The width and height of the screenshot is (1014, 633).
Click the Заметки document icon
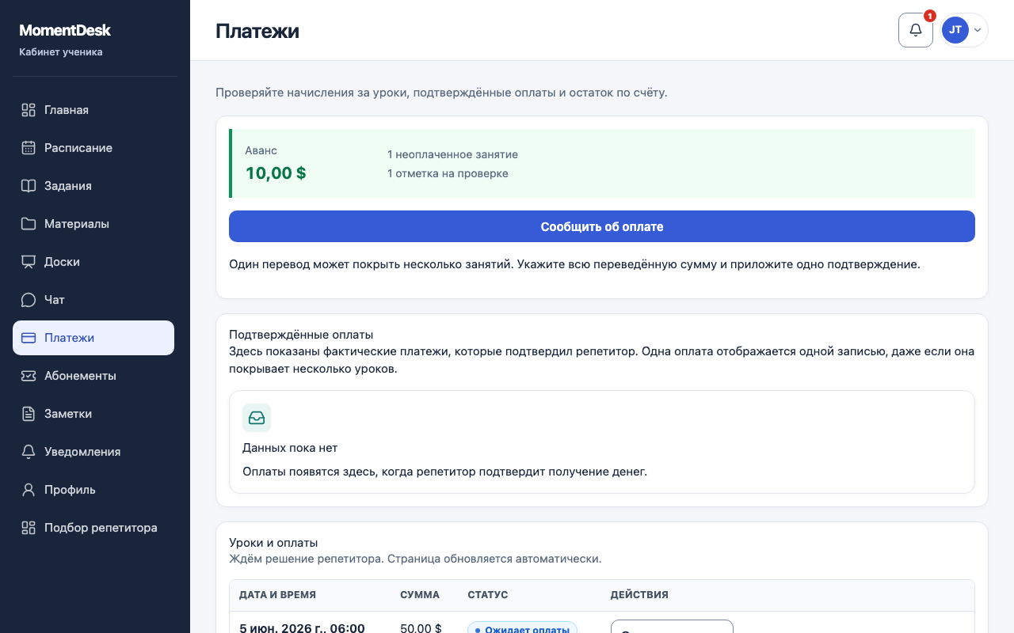click(x=29, y=414)
